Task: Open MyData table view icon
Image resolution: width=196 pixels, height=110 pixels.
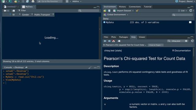Action: [x=190, y=22]
